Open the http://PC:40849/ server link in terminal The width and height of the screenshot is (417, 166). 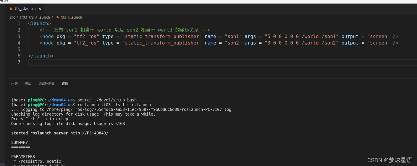click(x=89, y=133)
